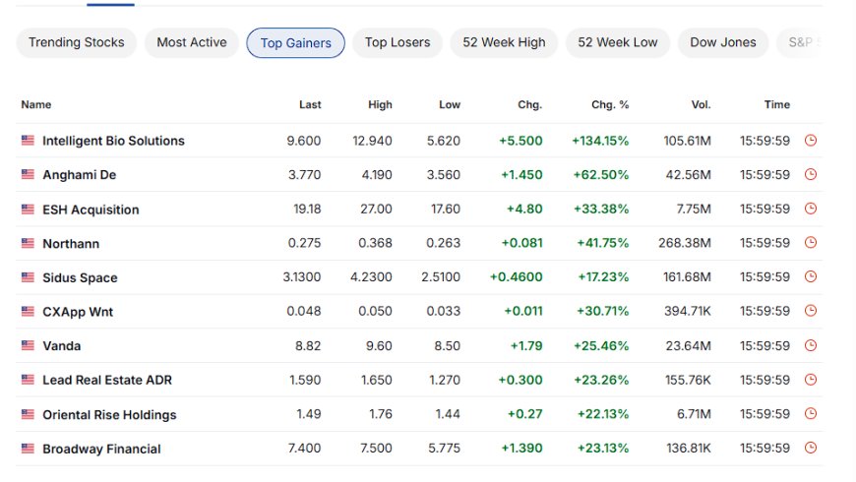The image size is (856, 482).
Task: Select the 155.76K volume value
Action: pyautogui.click(x=688, y=380)
